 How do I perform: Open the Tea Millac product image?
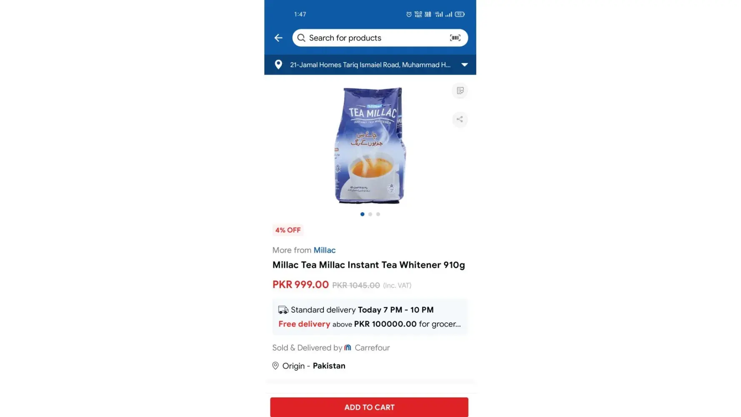(370, 145)
